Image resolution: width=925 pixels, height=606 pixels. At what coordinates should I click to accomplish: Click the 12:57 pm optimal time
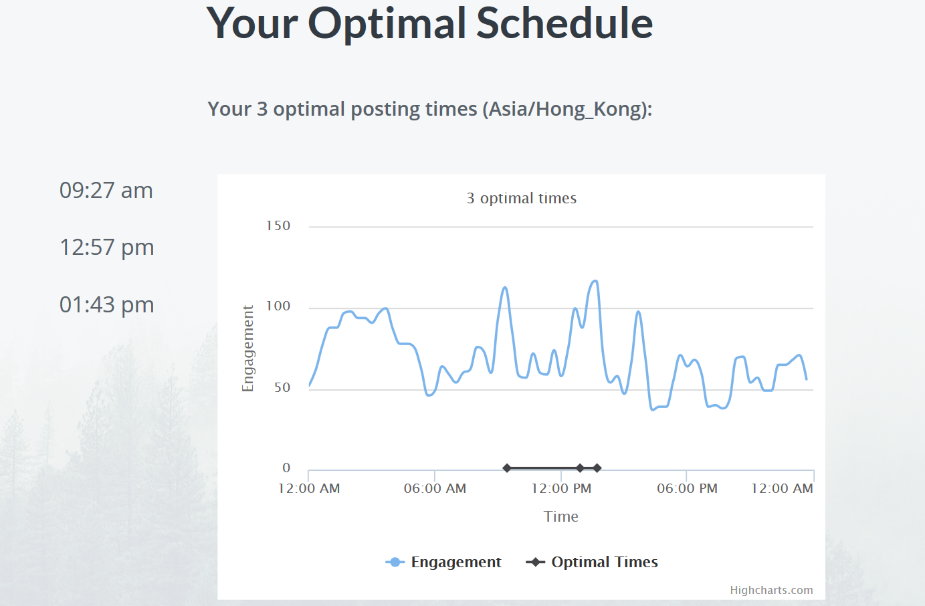tap(107, 247)
